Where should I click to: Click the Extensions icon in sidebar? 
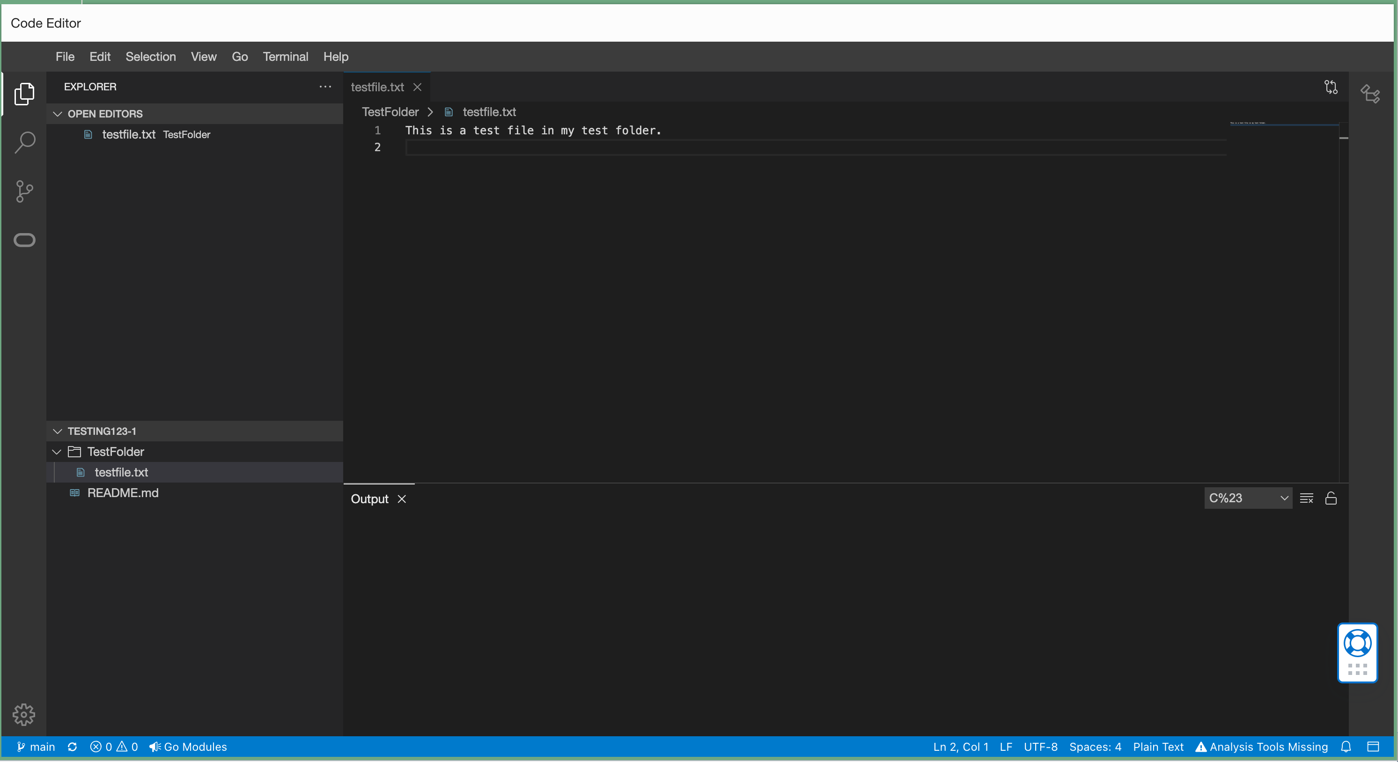point(24,240)
